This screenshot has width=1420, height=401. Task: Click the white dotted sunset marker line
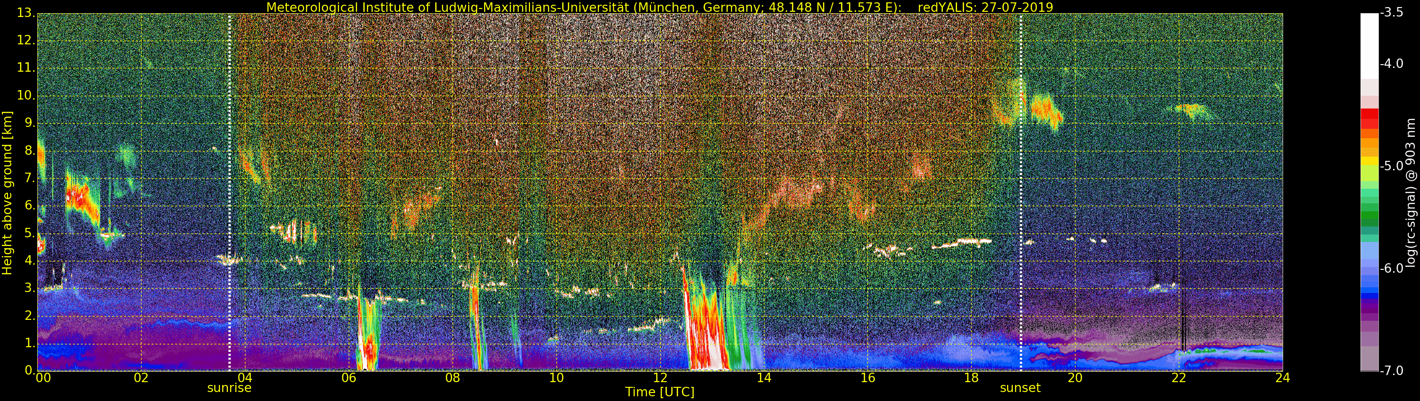pyautogui.click(x=1021, y=192)
